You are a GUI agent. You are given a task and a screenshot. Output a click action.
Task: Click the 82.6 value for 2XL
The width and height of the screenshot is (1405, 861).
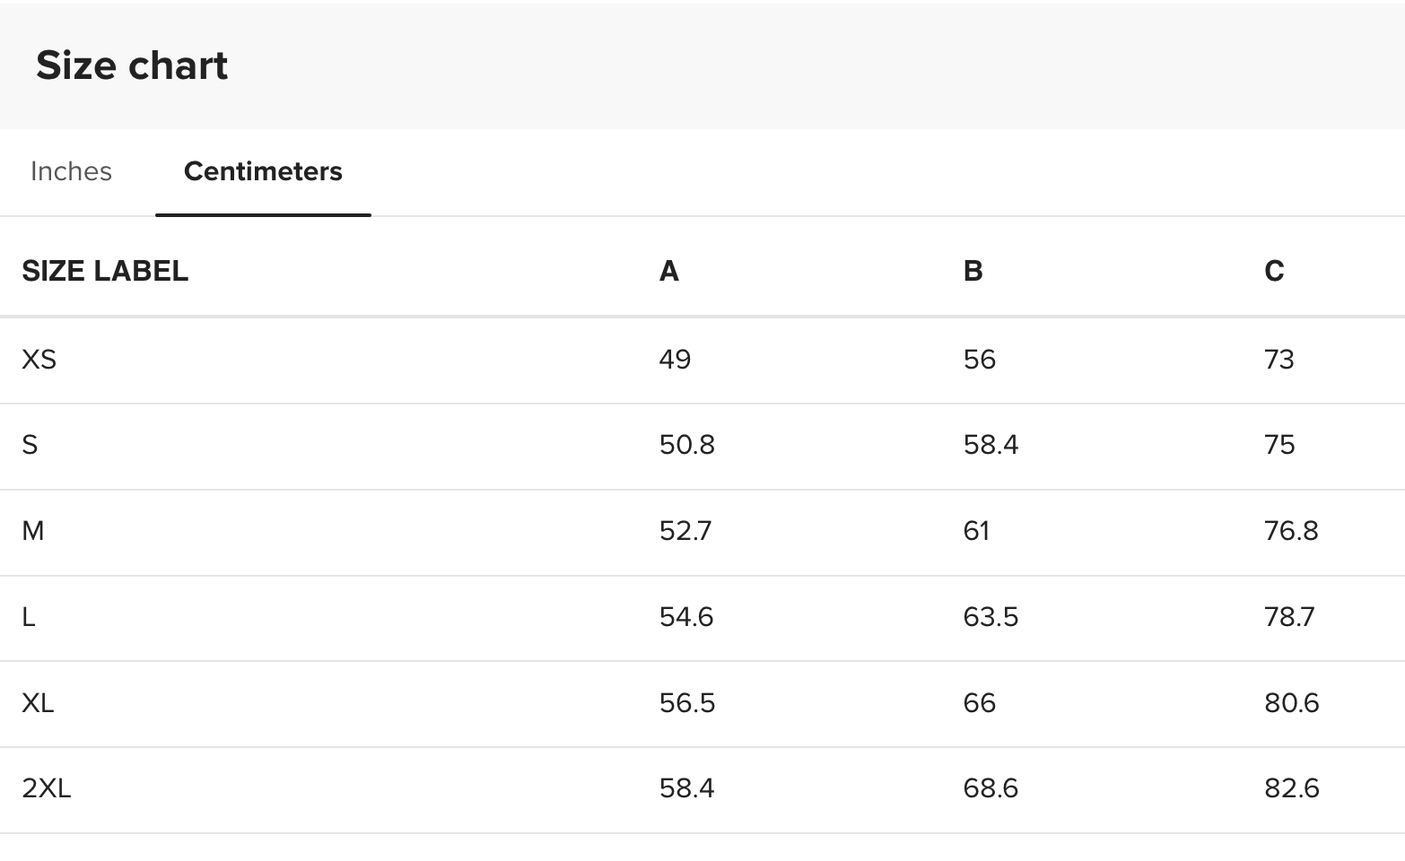click(x=1292, y=788)
